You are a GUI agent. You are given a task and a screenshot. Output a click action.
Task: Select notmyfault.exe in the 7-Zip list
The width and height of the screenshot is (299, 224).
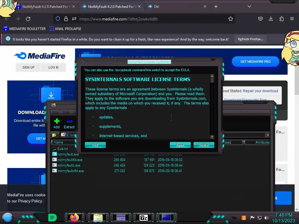(x=68, y=154)
